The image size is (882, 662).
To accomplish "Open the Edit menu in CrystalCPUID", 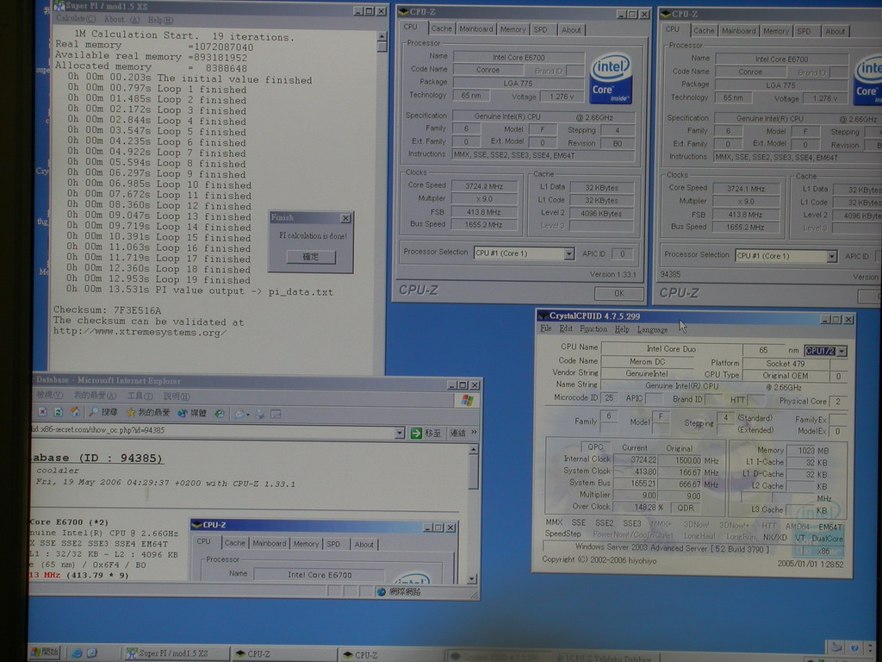I will [x=566, y=328].
